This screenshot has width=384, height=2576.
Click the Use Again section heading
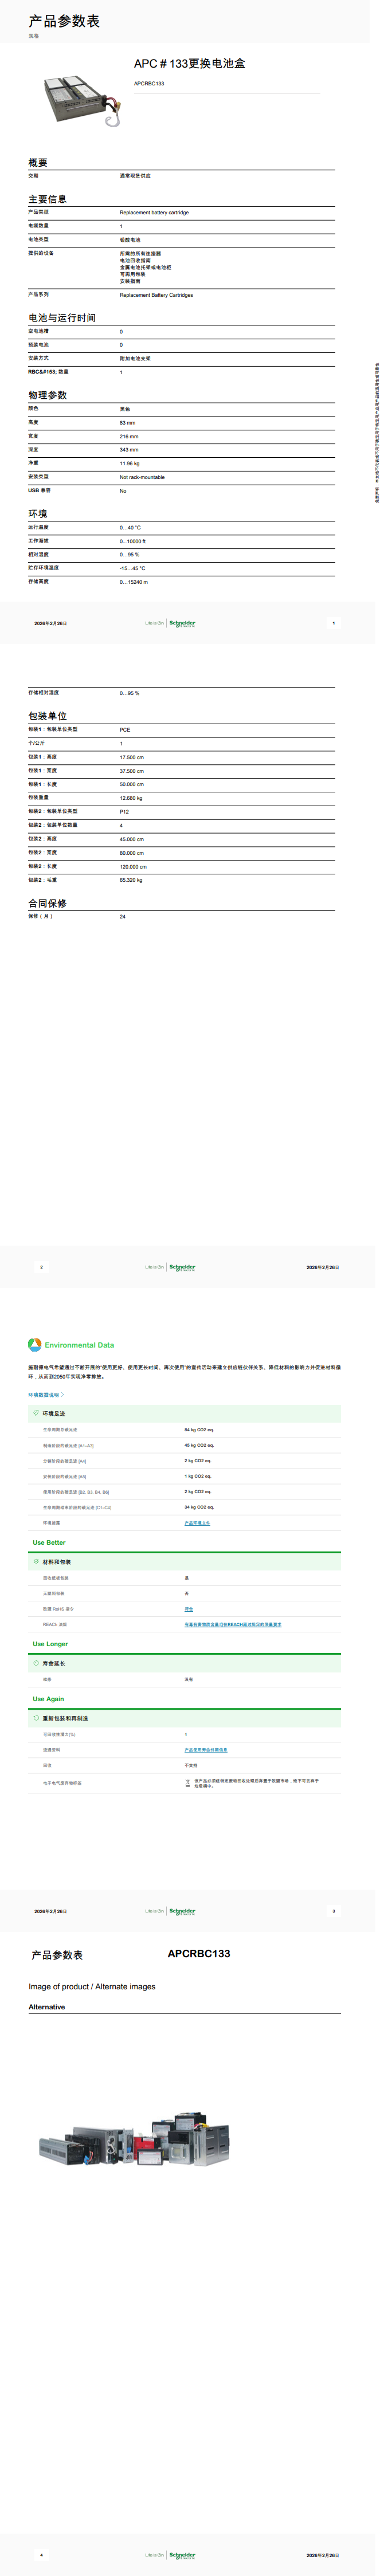click(48, 1699)
